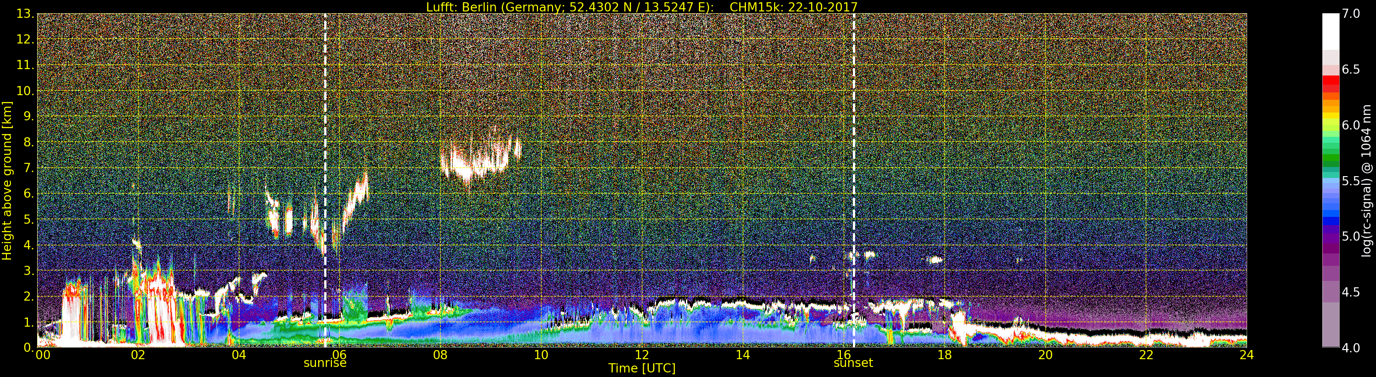The height and width of the screenshot is (377, 1376).
Task: Click the time axis tick "18"
Action: pyautogui.click(x=945, y=355)
